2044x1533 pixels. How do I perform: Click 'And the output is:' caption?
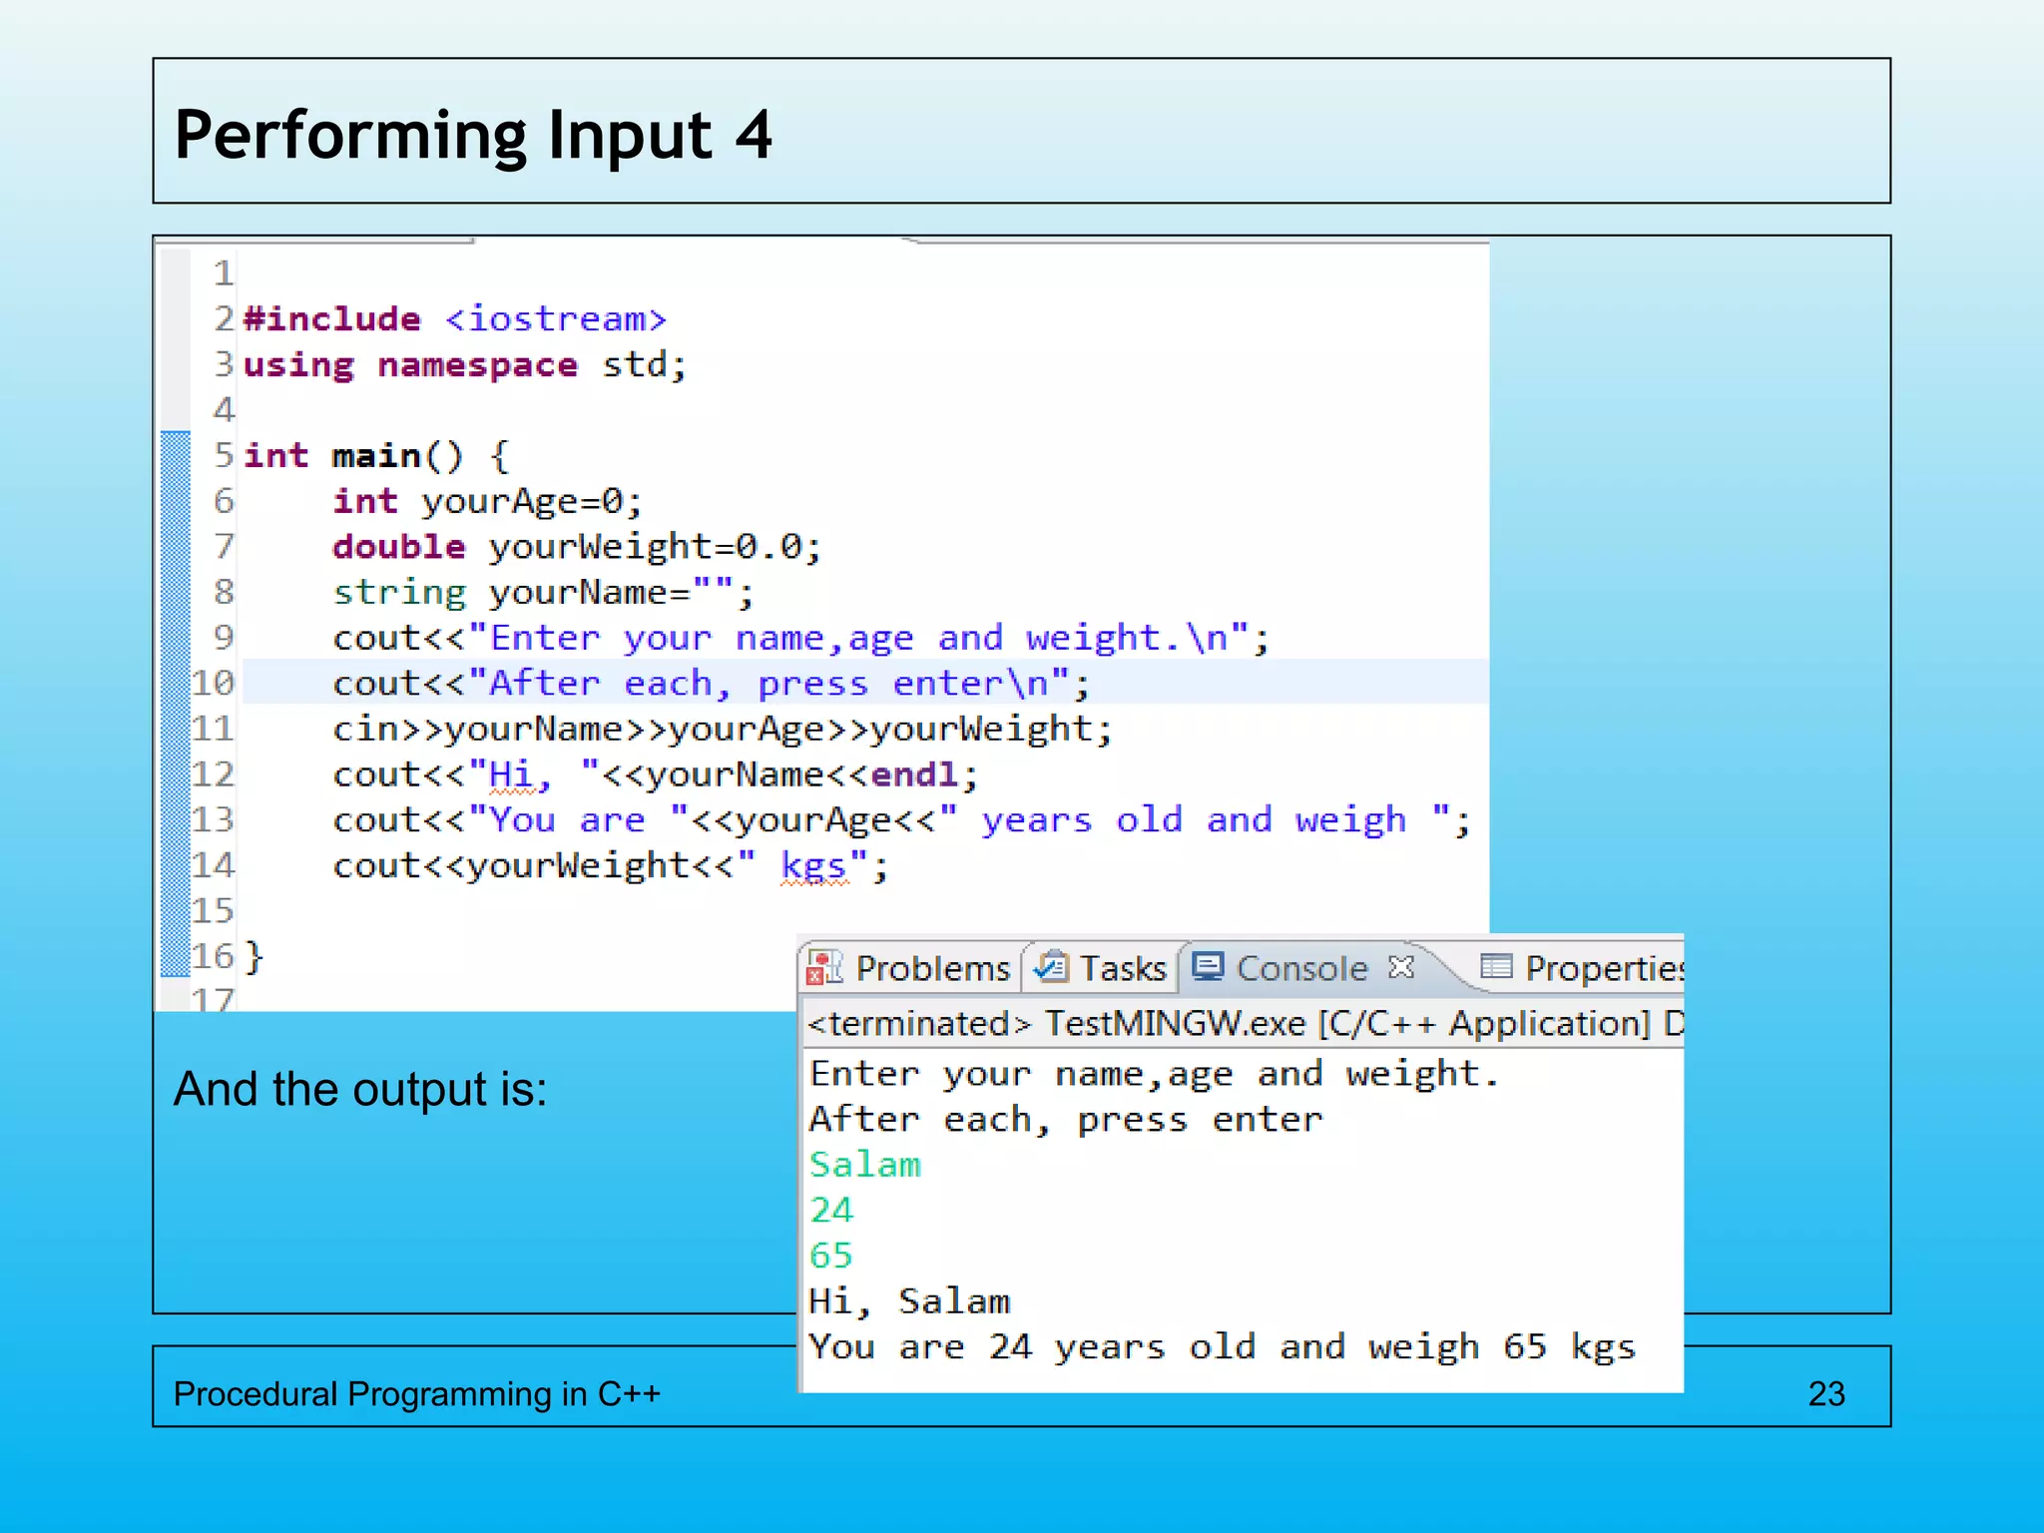[360, 1089]
